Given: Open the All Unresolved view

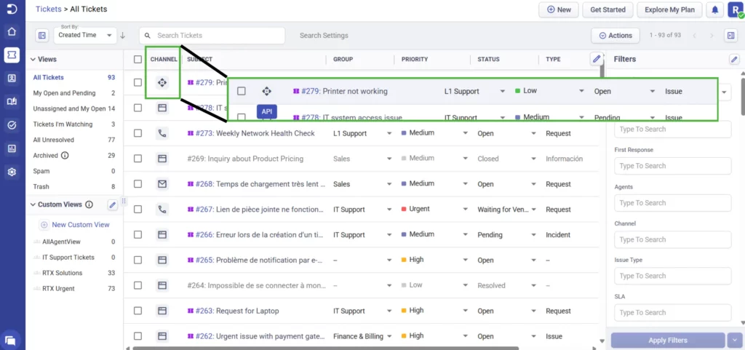Looking at the screenshot, I should [55, 140].
